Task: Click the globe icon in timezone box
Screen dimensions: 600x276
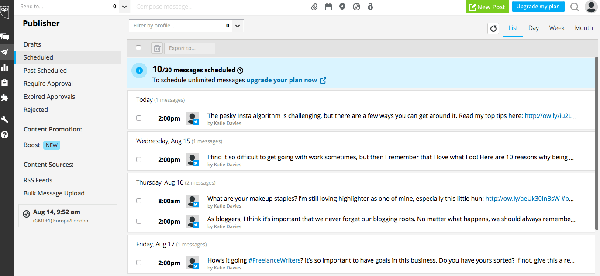Action: [26, 214]
